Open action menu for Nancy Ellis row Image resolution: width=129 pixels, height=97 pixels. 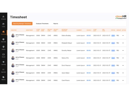pyautogui.click(x=123, y=58)
